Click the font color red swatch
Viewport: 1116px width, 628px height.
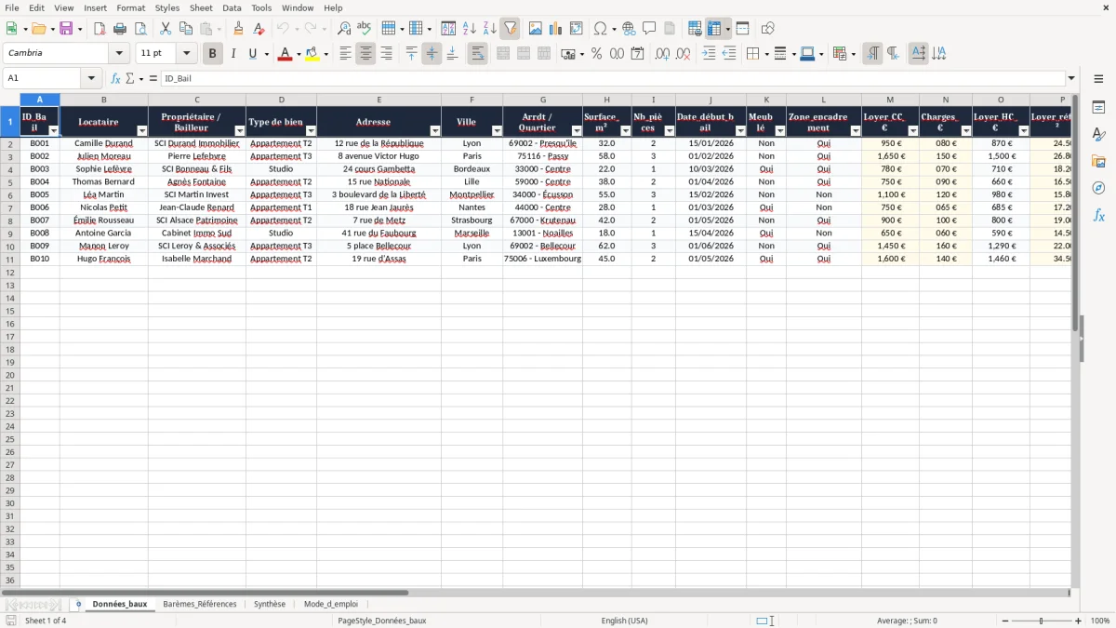tap(284, 55)
